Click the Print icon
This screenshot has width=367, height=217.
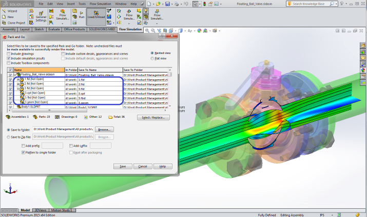click(177, 4)
